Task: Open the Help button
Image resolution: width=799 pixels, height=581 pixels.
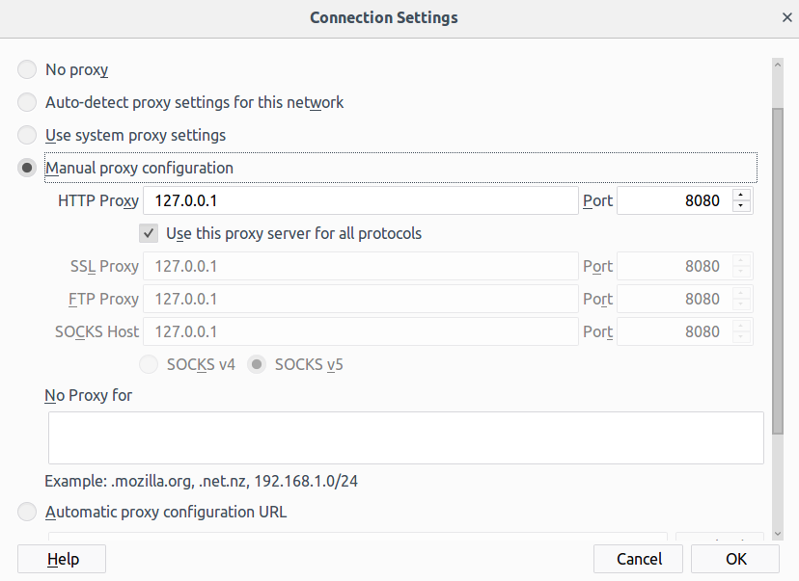Action: 62,559
